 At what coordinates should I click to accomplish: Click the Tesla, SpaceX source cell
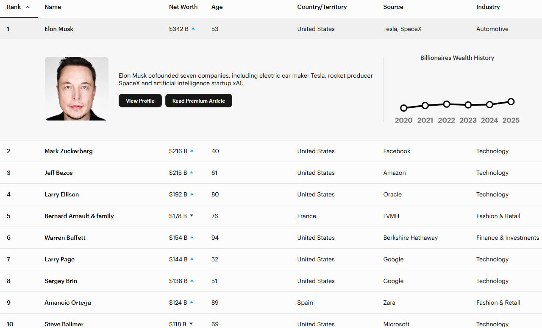pyautogui.click(x=402, y=29)
